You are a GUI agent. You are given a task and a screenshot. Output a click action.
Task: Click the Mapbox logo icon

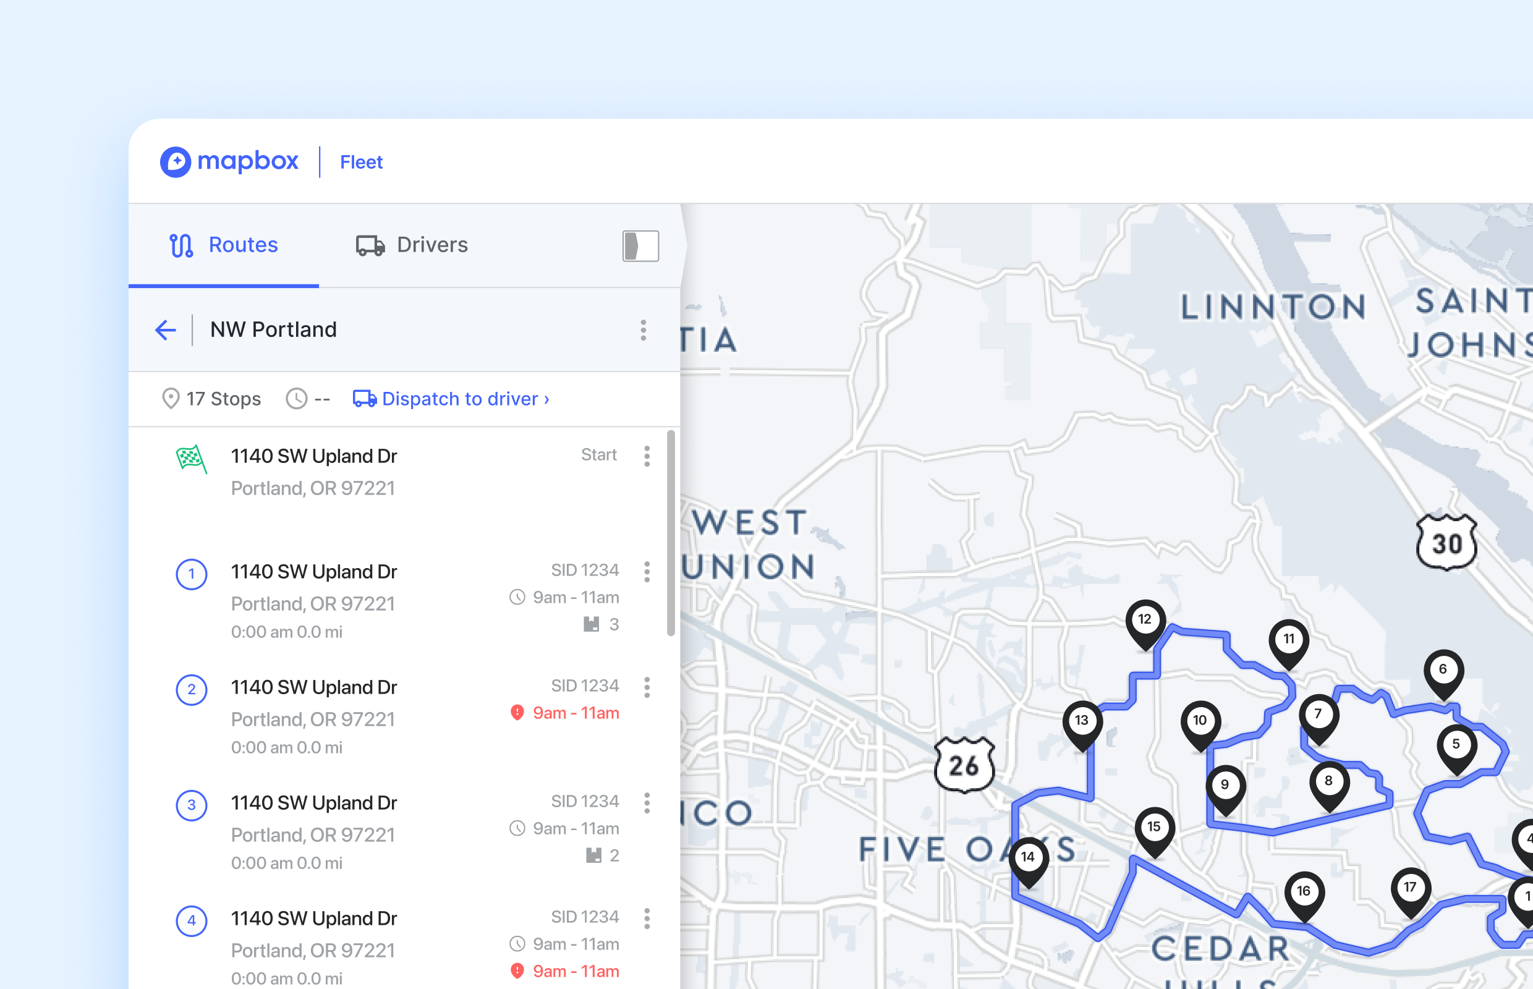(177, 162)
